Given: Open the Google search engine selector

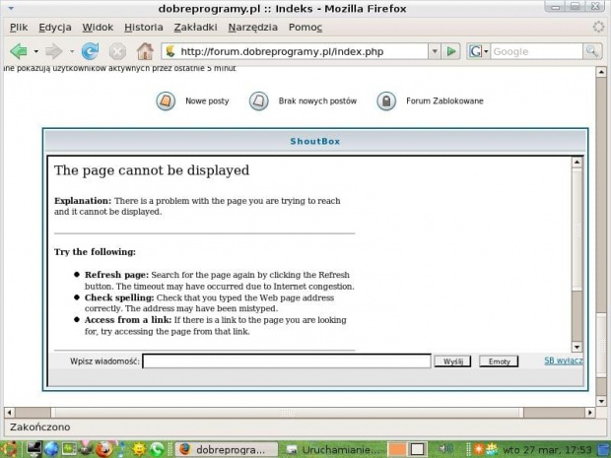Looking at the screenshot, I should click(x=478, y=50).
